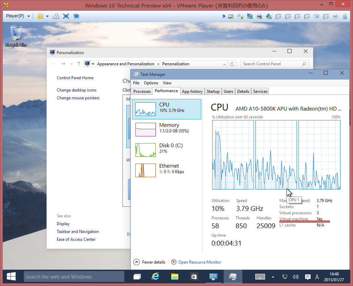
Task: Open the Windows Start button
Action: point(11,276)
